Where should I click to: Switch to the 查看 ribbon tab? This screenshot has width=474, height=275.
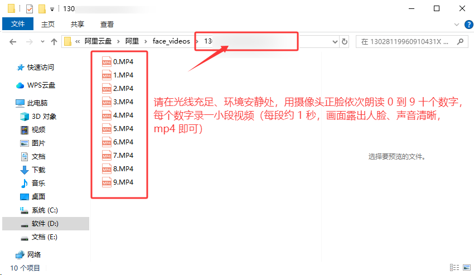coord(107,24)
